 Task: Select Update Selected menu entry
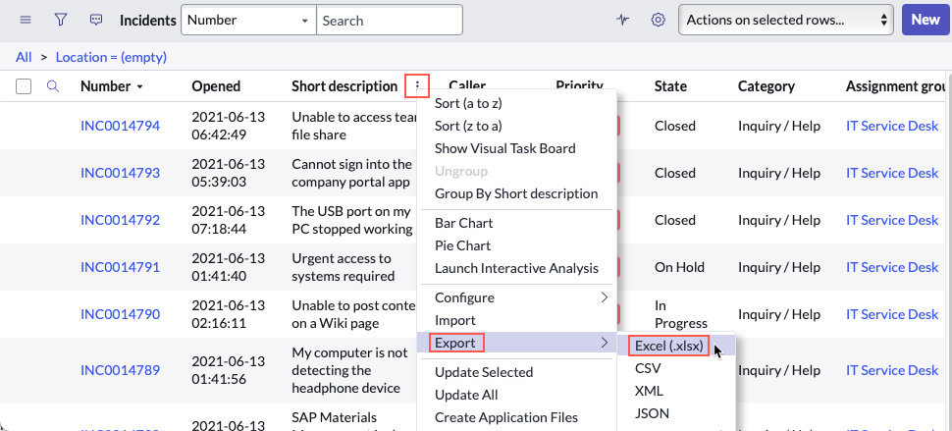(x=484, y=372)
